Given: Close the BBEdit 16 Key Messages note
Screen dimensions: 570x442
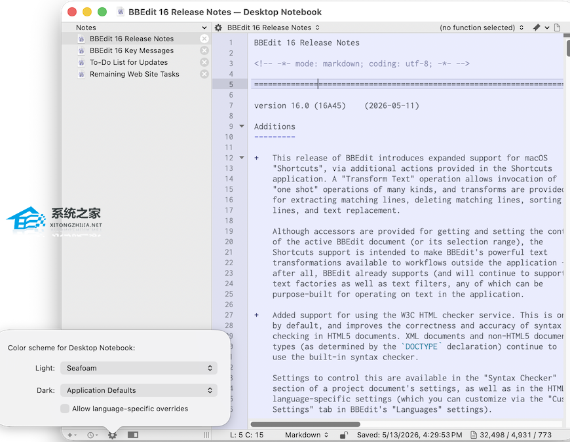Looking at the screenshot, I should pos(204,50).
